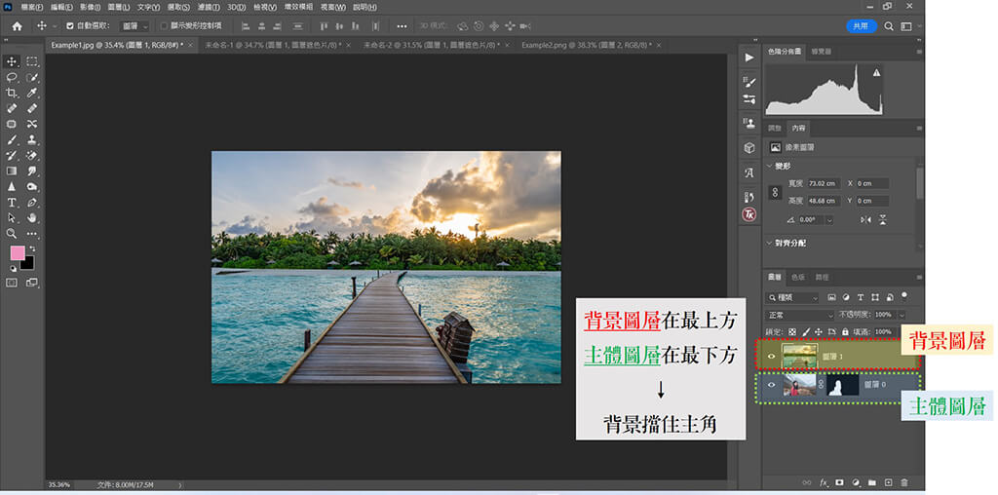Close the Example1.jpg document tab
The height and width of the screenshot is (495, 998).
(192, 45)
